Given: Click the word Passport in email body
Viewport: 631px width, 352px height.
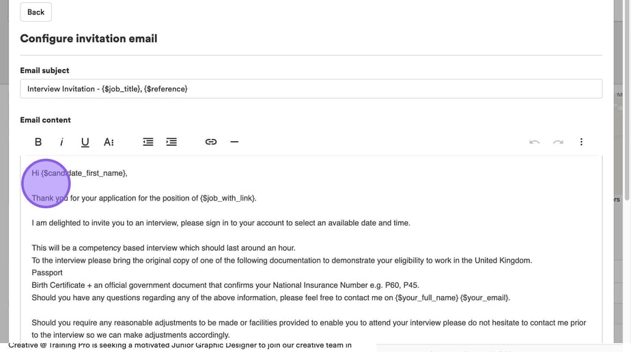Looking at the screenshot, I should pos(47,273).
